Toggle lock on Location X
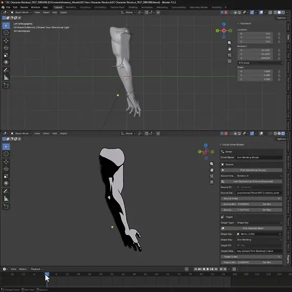The height and width of the screenshot is (292, 292). pyautogui.click(x=279, y=33)
